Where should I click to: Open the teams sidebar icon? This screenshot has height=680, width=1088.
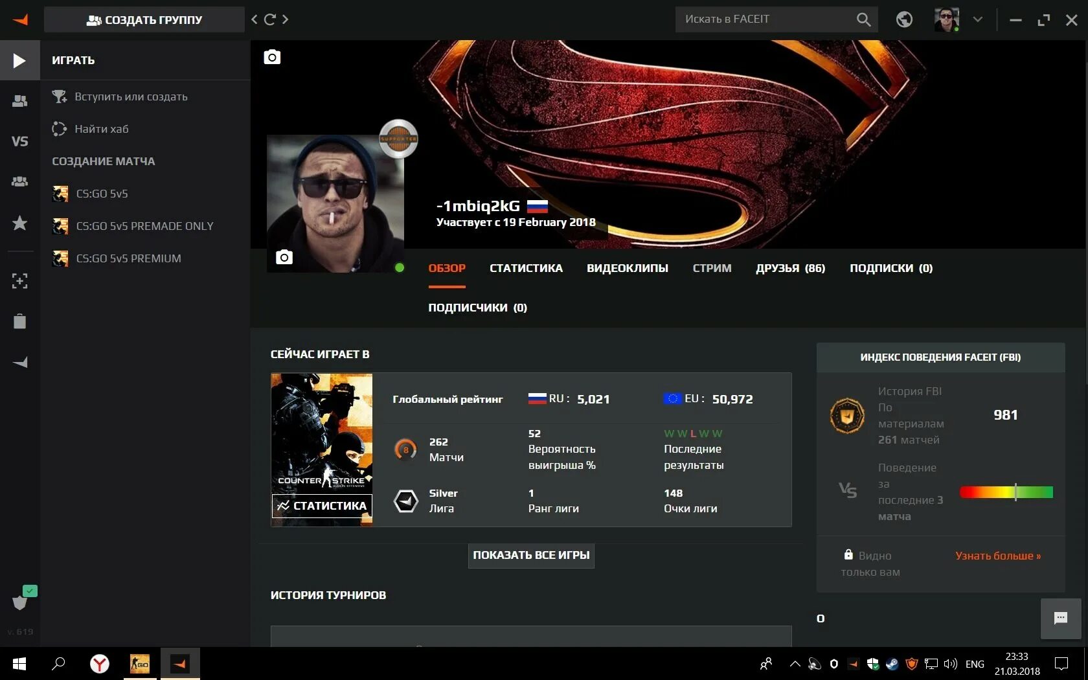[x=19, y=182]
